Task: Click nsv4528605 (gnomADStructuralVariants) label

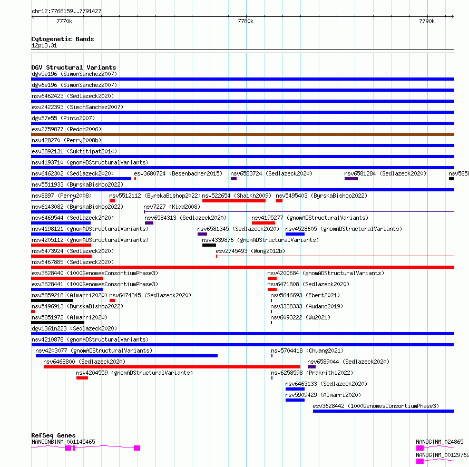Action: (x=344, y=229)
